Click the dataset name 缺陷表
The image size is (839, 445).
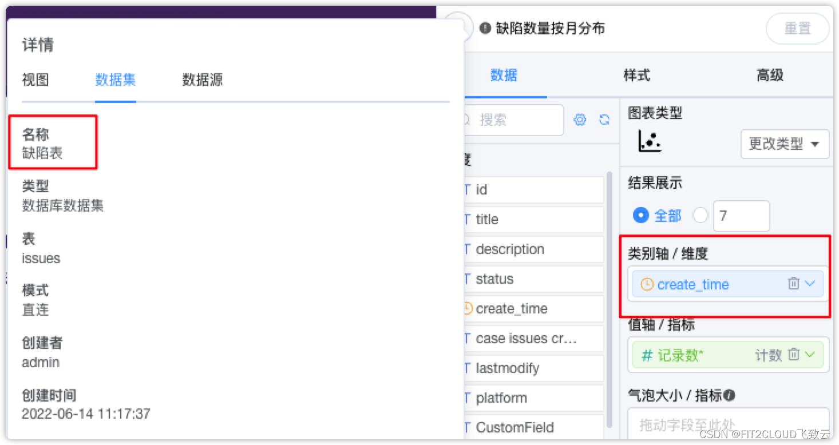(42, 153)
